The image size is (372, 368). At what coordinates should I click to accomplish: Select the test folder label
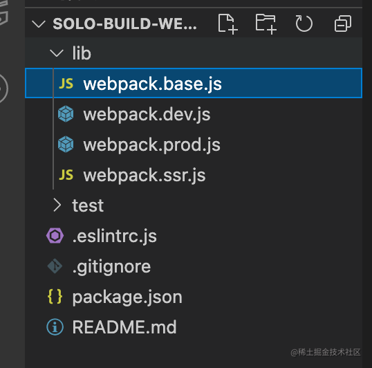[88, 205]
